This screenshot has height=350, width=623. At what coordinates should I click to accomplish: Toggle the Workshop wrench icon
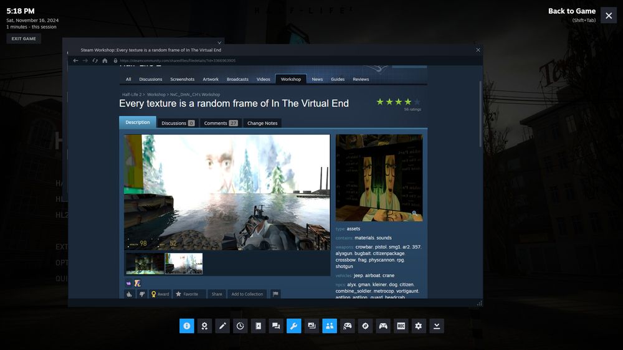[294, 326]
